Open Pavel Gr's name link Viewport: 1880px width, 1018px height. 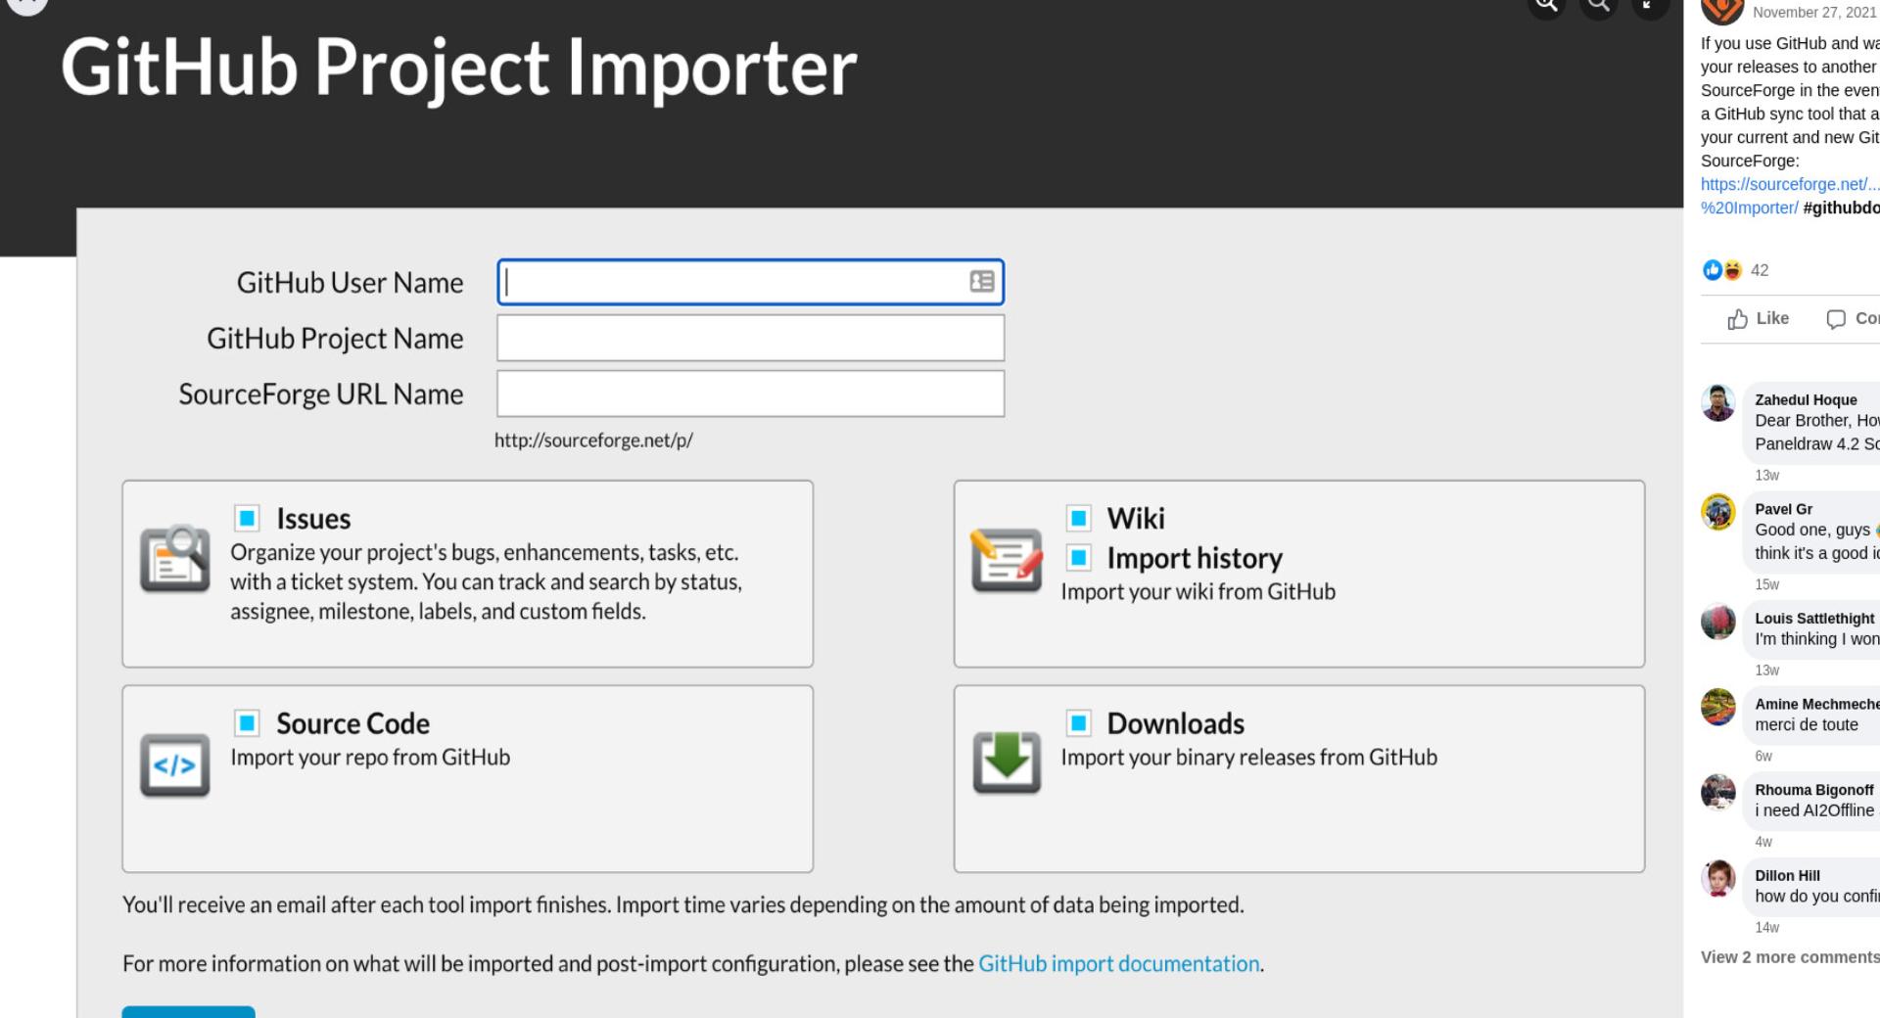(1783, 509)
